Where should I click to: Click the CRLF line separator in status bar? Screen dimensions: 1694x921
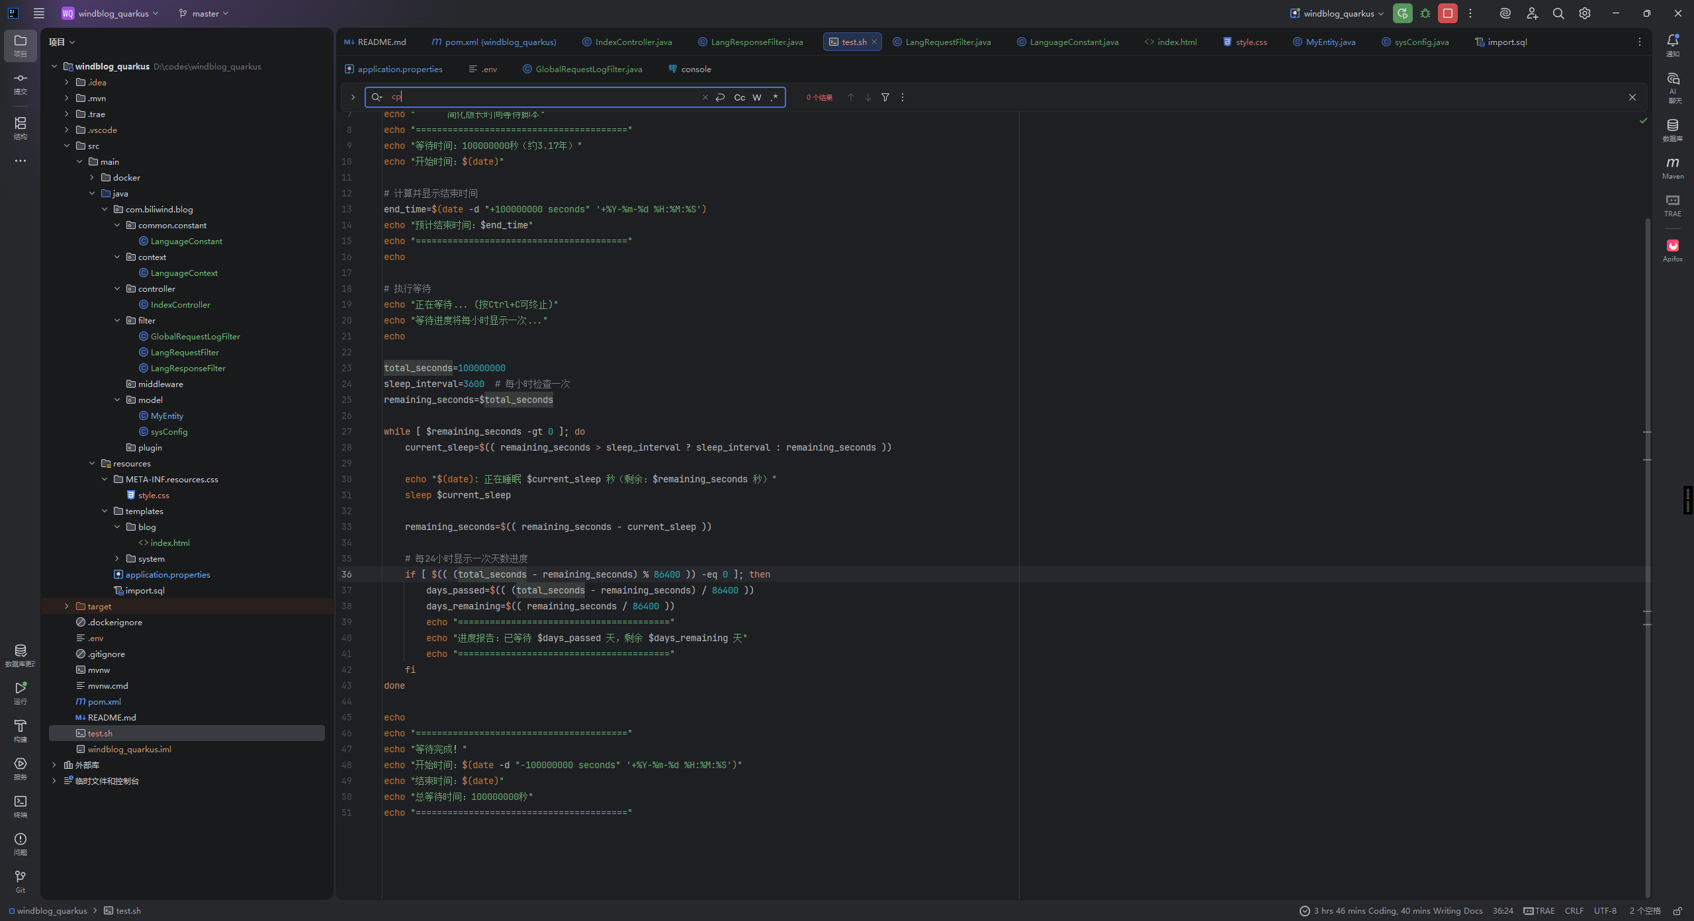(x=1574, y=910)
